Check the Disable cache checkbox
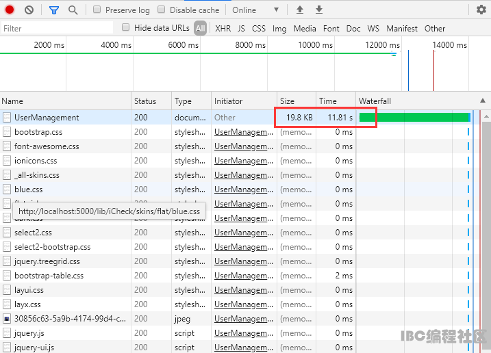 (162, 10)
